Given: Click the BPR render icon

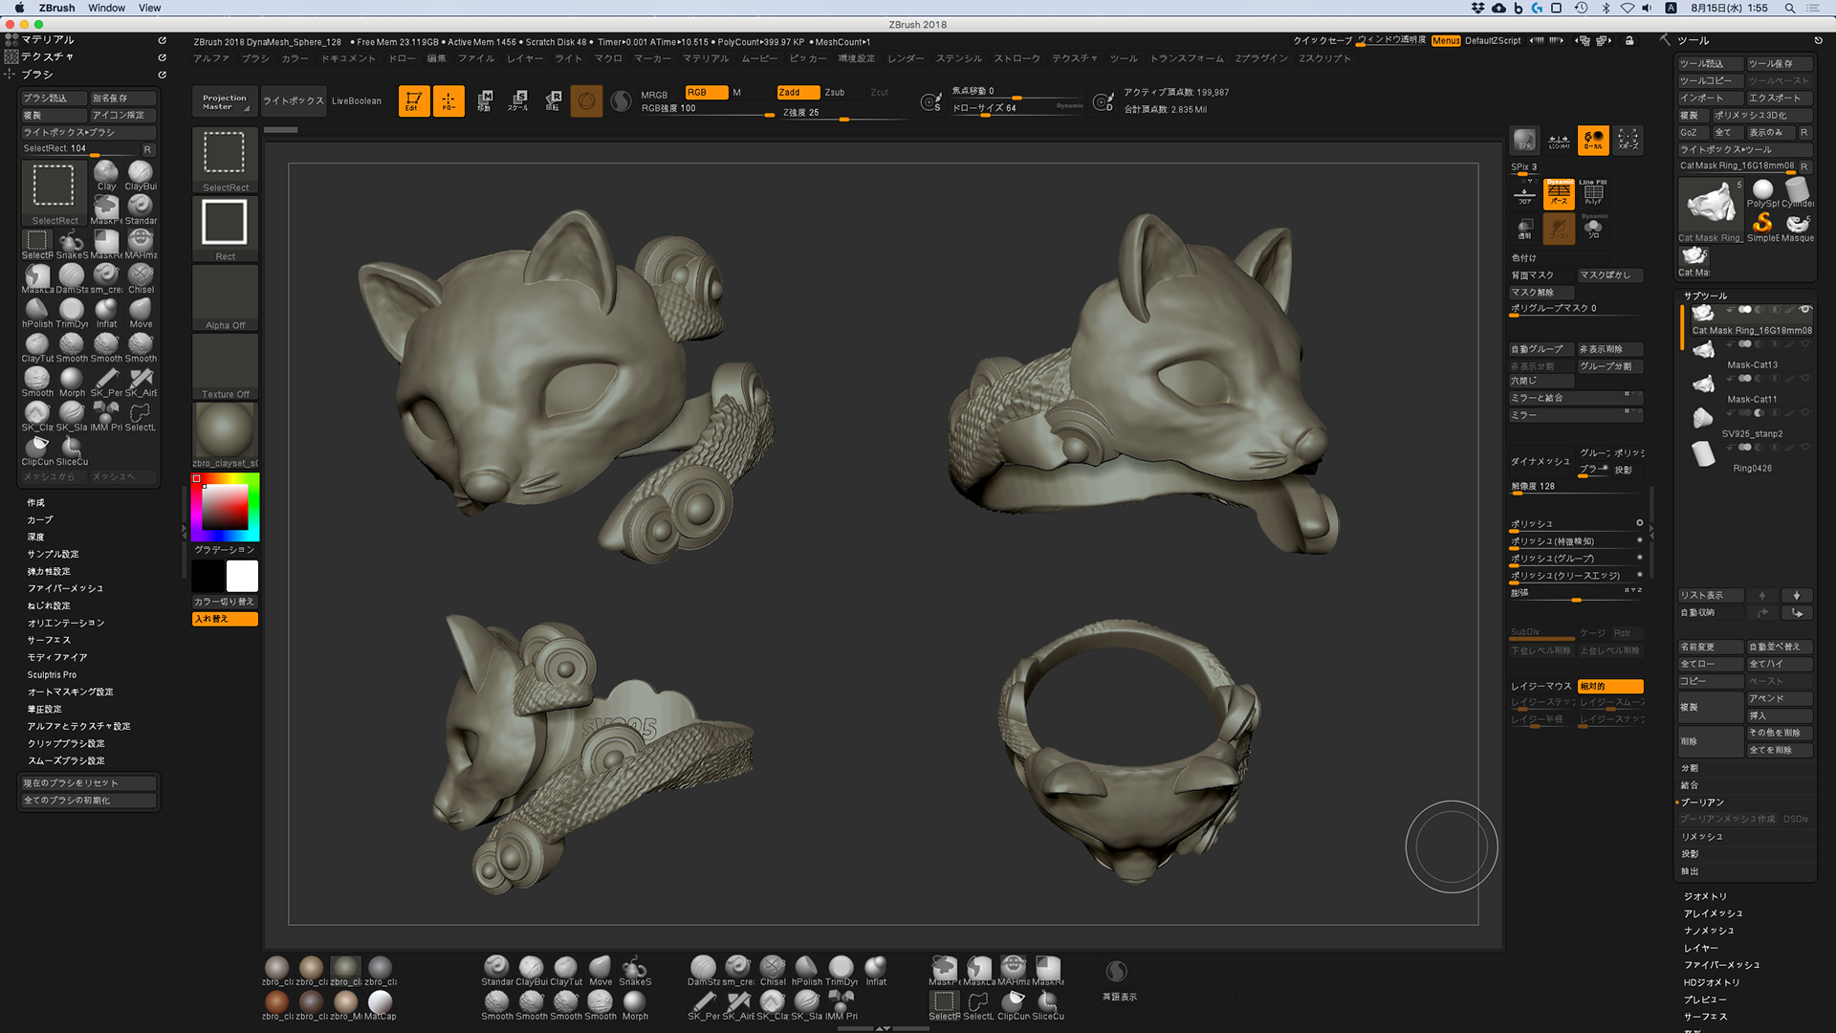Looking at the screenshot, I should click(x=1524, y=141).
